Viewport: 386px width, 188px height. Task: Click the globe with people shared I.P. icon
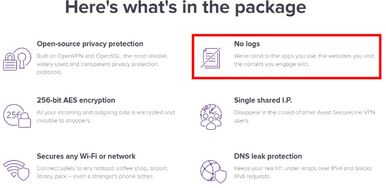click(211, 117)
